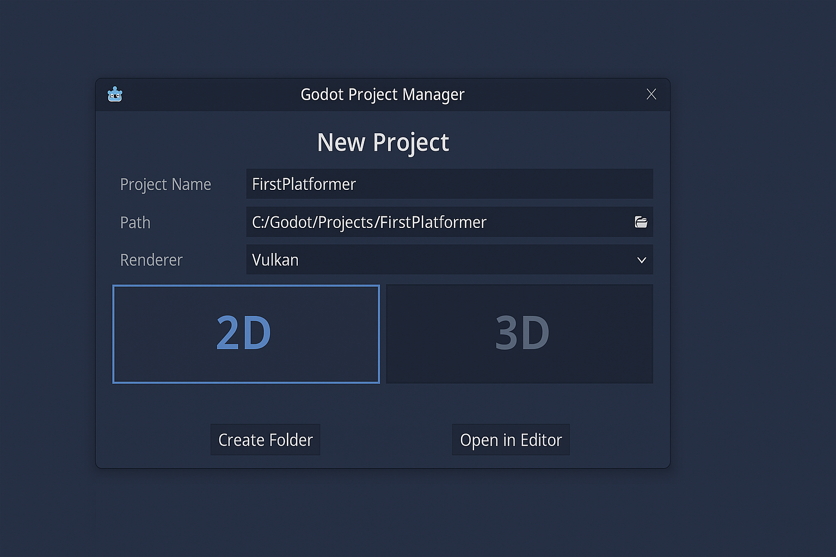Viewport: 836px width, 557px height.
Task: Select the 3D project template
Action: coord(519,334)
